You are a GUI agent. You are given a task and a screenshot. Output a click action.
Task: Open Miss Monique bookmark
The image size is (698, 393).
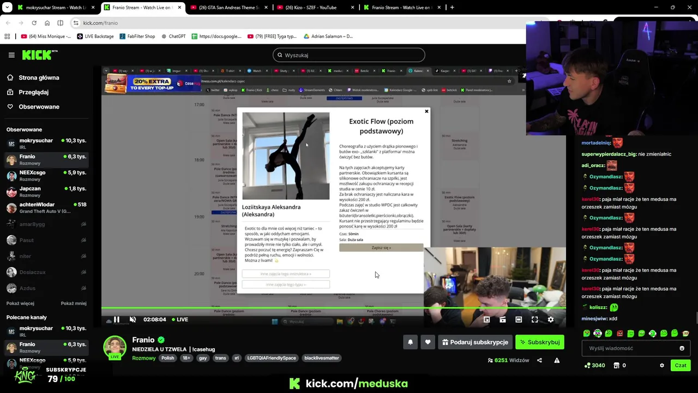point(46,37)
